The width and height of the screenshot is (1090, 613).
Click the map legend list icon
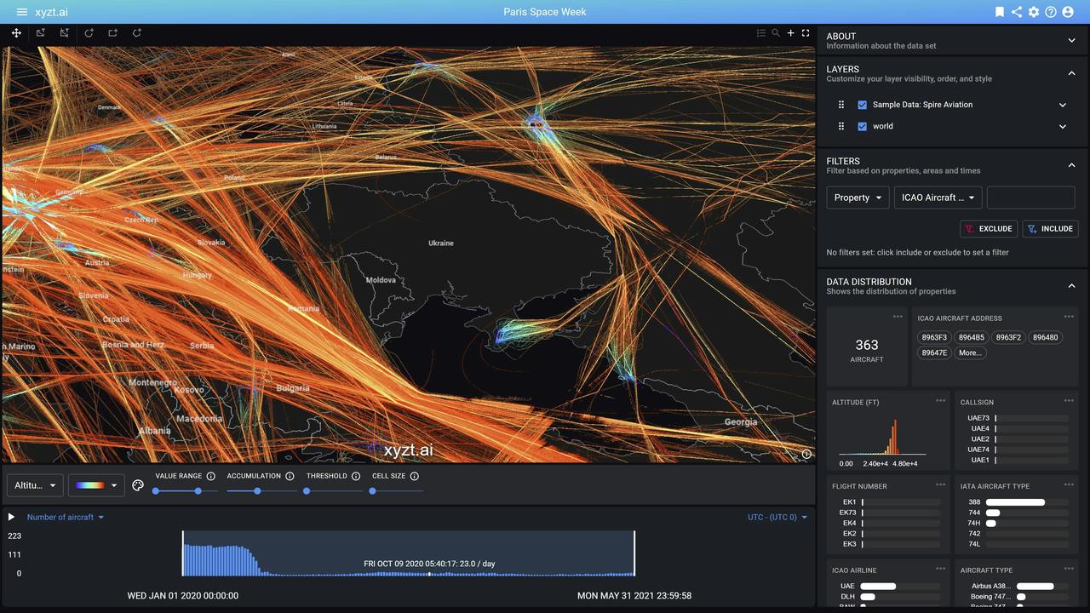[x=761, y=33]
